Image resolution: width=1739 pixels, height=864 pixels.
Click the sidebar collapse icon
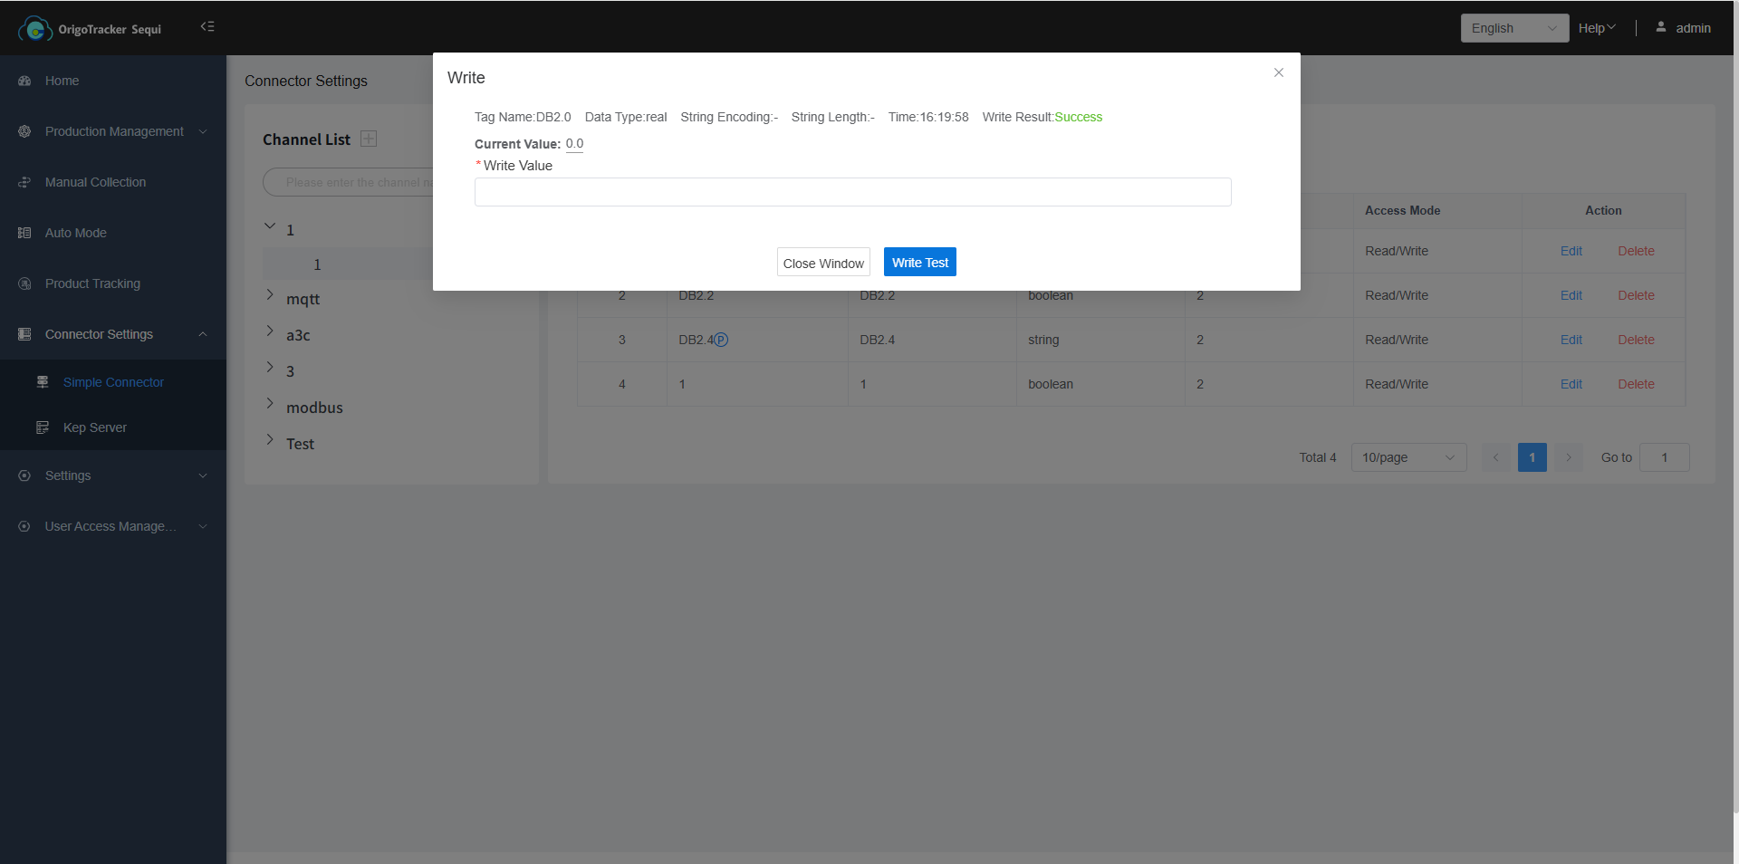207,27
